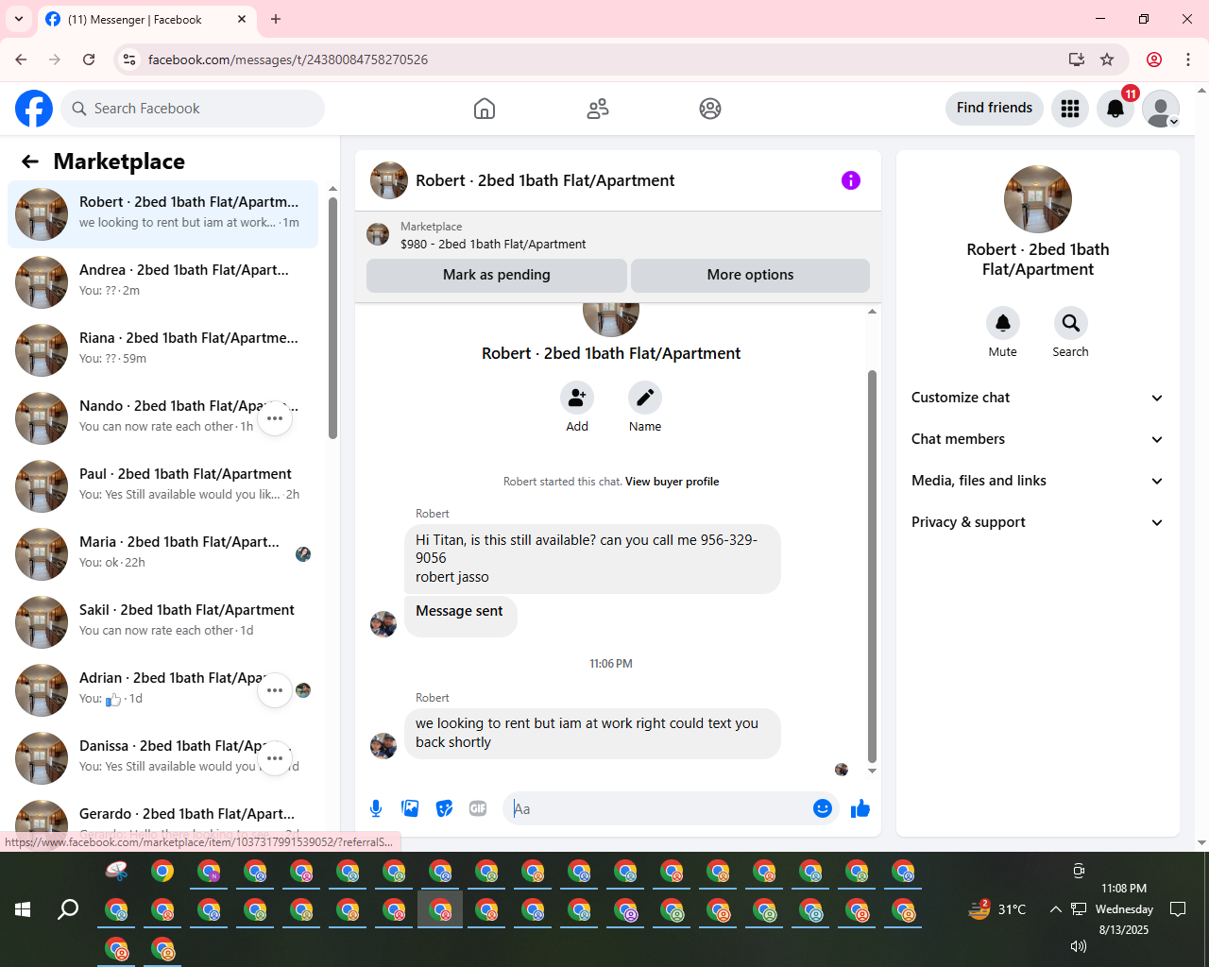This screenshot has width=1209, height=967.
Task: Expand Media, files and links section
Action: coord(1038,481)
